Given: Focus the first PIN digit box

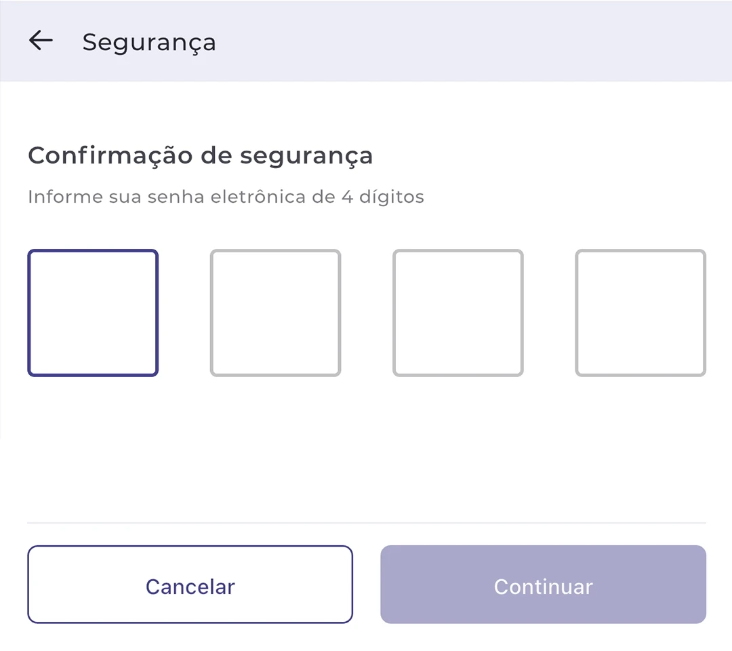Looking at the screenshot, I should (x=93, y=313).
